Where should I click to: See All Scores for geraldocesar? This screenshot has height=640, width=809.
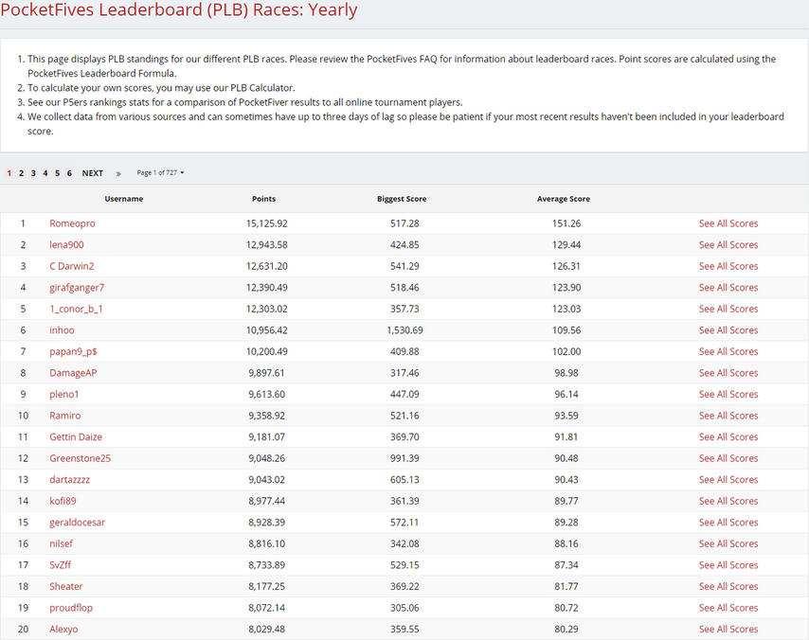(728, 523)
